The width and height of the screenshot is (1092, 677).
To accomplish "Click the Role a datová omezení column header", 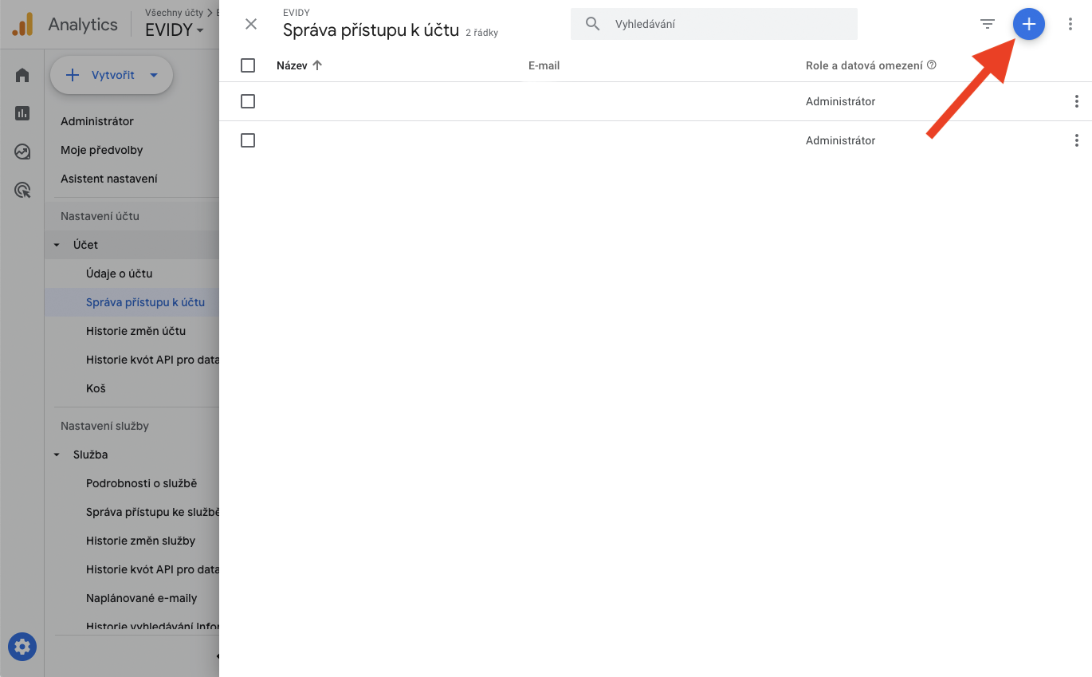I will tap(864, 65).
